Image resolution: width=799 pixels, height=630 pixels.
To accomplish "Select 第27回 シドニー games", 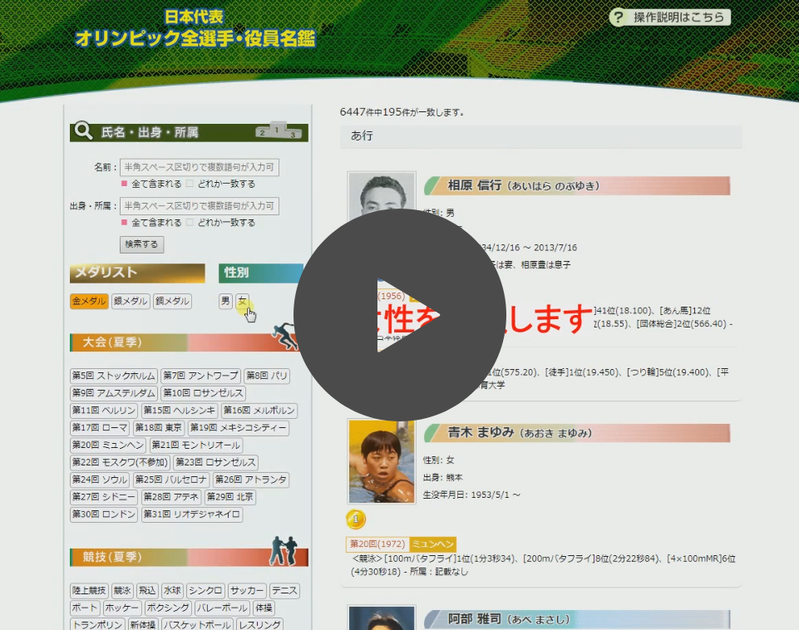I will click(x=104, y=497).
